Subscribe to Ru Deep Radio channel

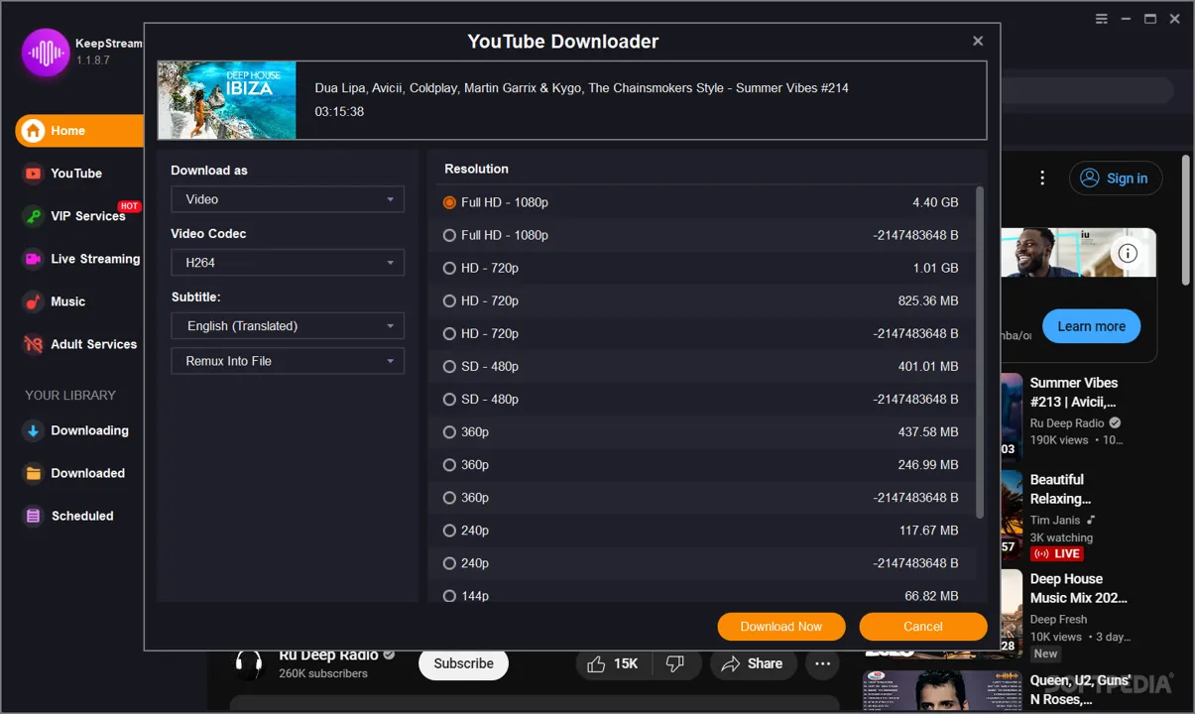[463, 663]
